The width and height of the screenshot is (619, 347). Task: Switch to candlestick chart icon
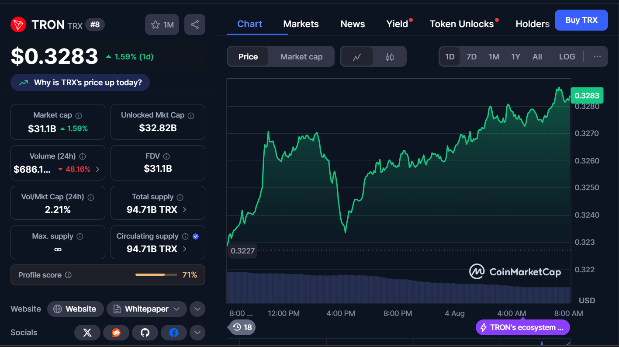[390, 57]
